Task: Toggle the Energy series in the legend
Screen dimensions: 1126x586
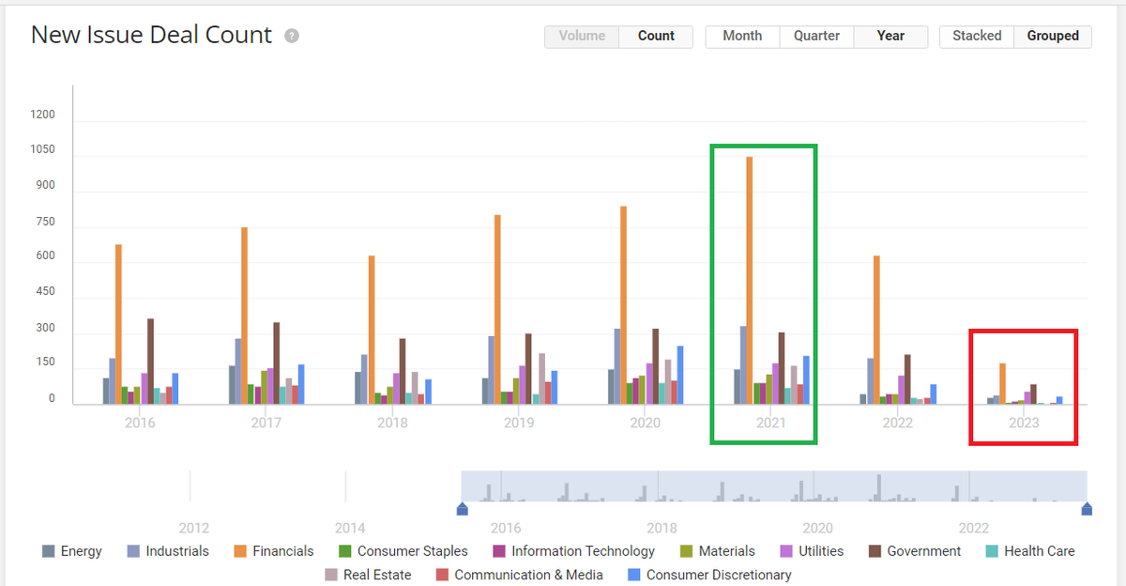Action: tap(72, 551)
